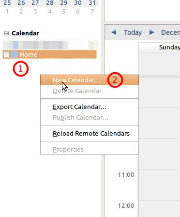Pick day 28 in mini month grid
Image resolution: width=180 pixels, height=217 pixels.
50,3
